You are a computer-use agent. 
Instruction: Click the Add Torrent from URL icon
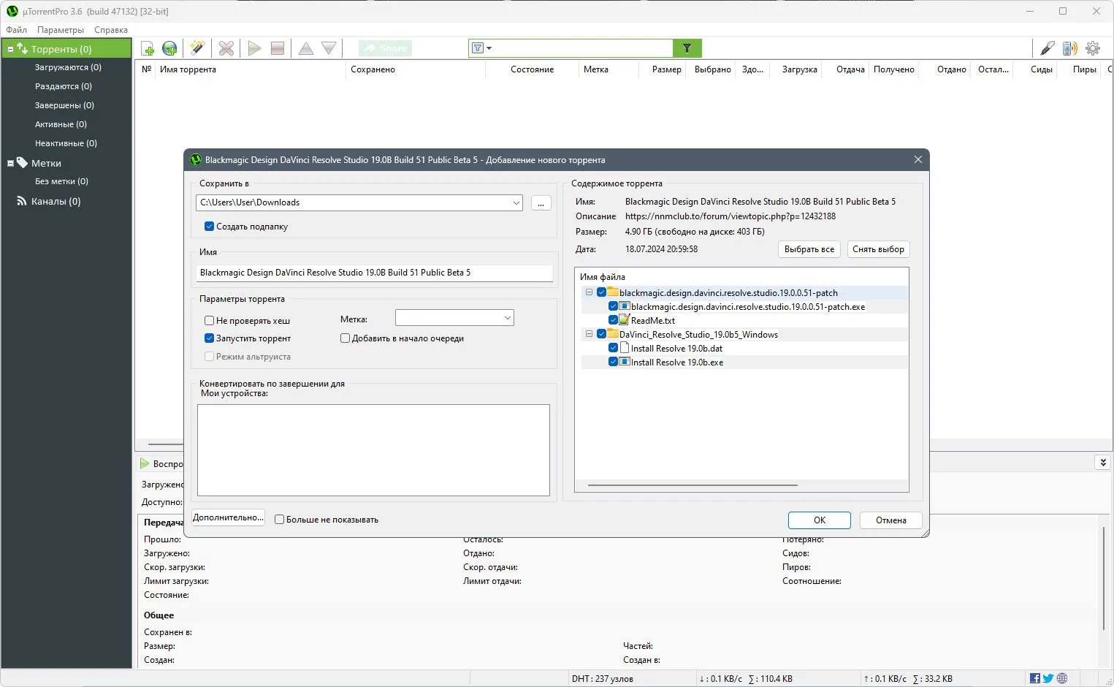(169, 48)
